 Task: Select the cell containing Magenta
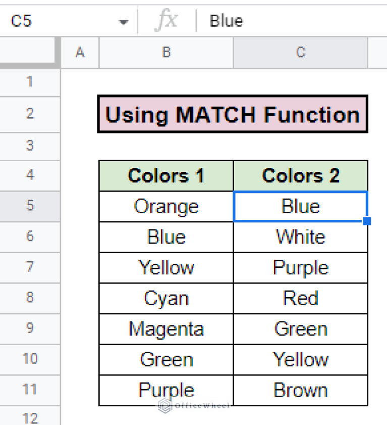(x=165, y=329)
